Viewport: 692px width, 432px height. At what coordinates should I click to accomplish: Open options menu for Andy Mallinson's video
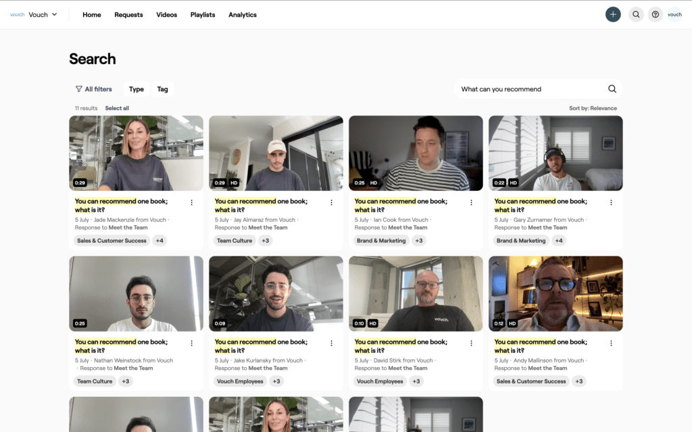click(x=611, y=343)
